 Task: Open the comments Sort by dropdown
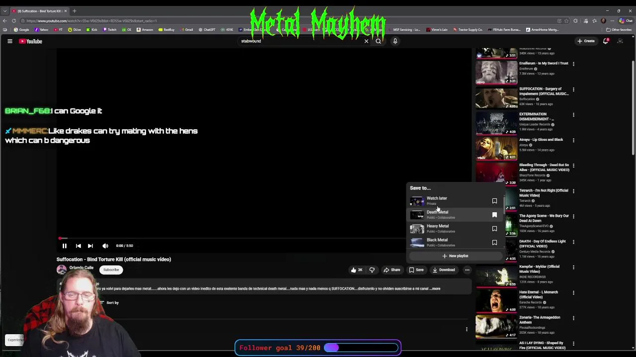coord(108,302)
